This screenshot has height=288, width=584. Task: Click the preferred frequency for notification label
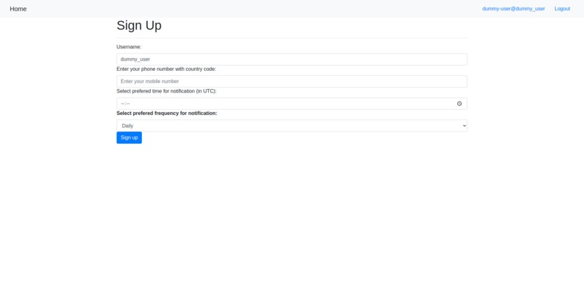167,113
